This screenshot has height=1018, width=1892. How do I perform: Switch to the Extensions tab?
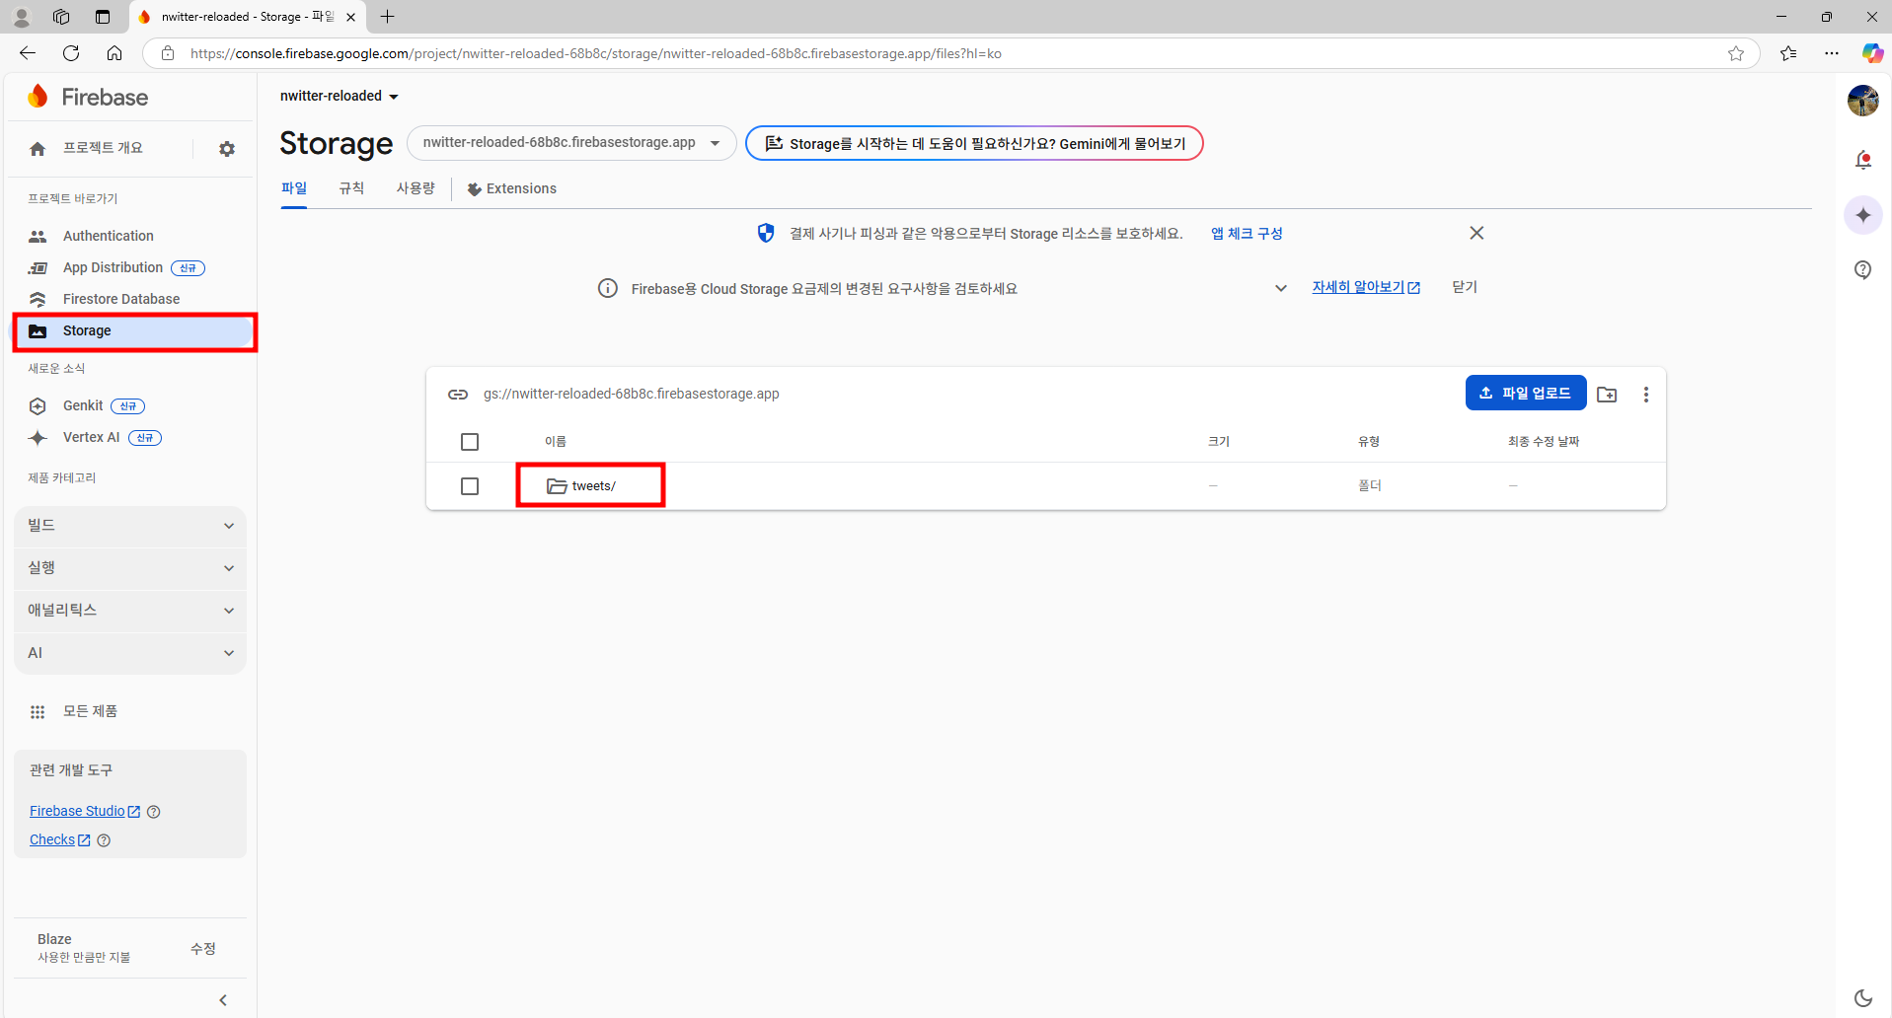coord(511,188)
